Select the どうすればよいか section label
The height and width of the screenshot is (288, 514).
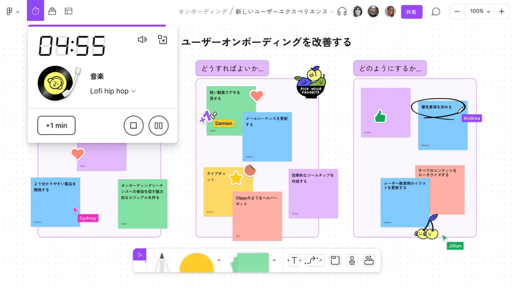[x=233, y=69]
